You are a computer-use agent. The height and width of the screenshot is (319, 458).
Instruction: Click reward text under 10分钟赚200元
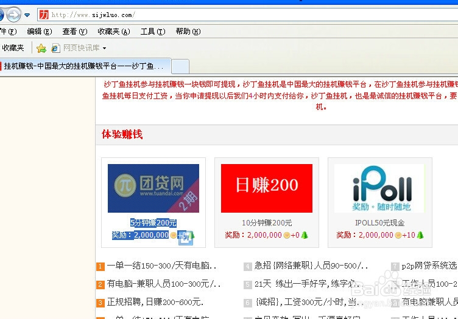coord(253,235)
